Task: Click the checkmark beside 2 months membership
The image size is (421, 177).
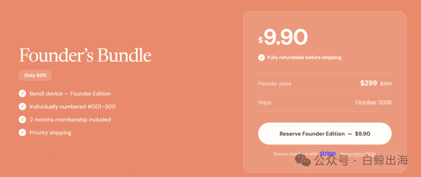Action: click(22, 120)
